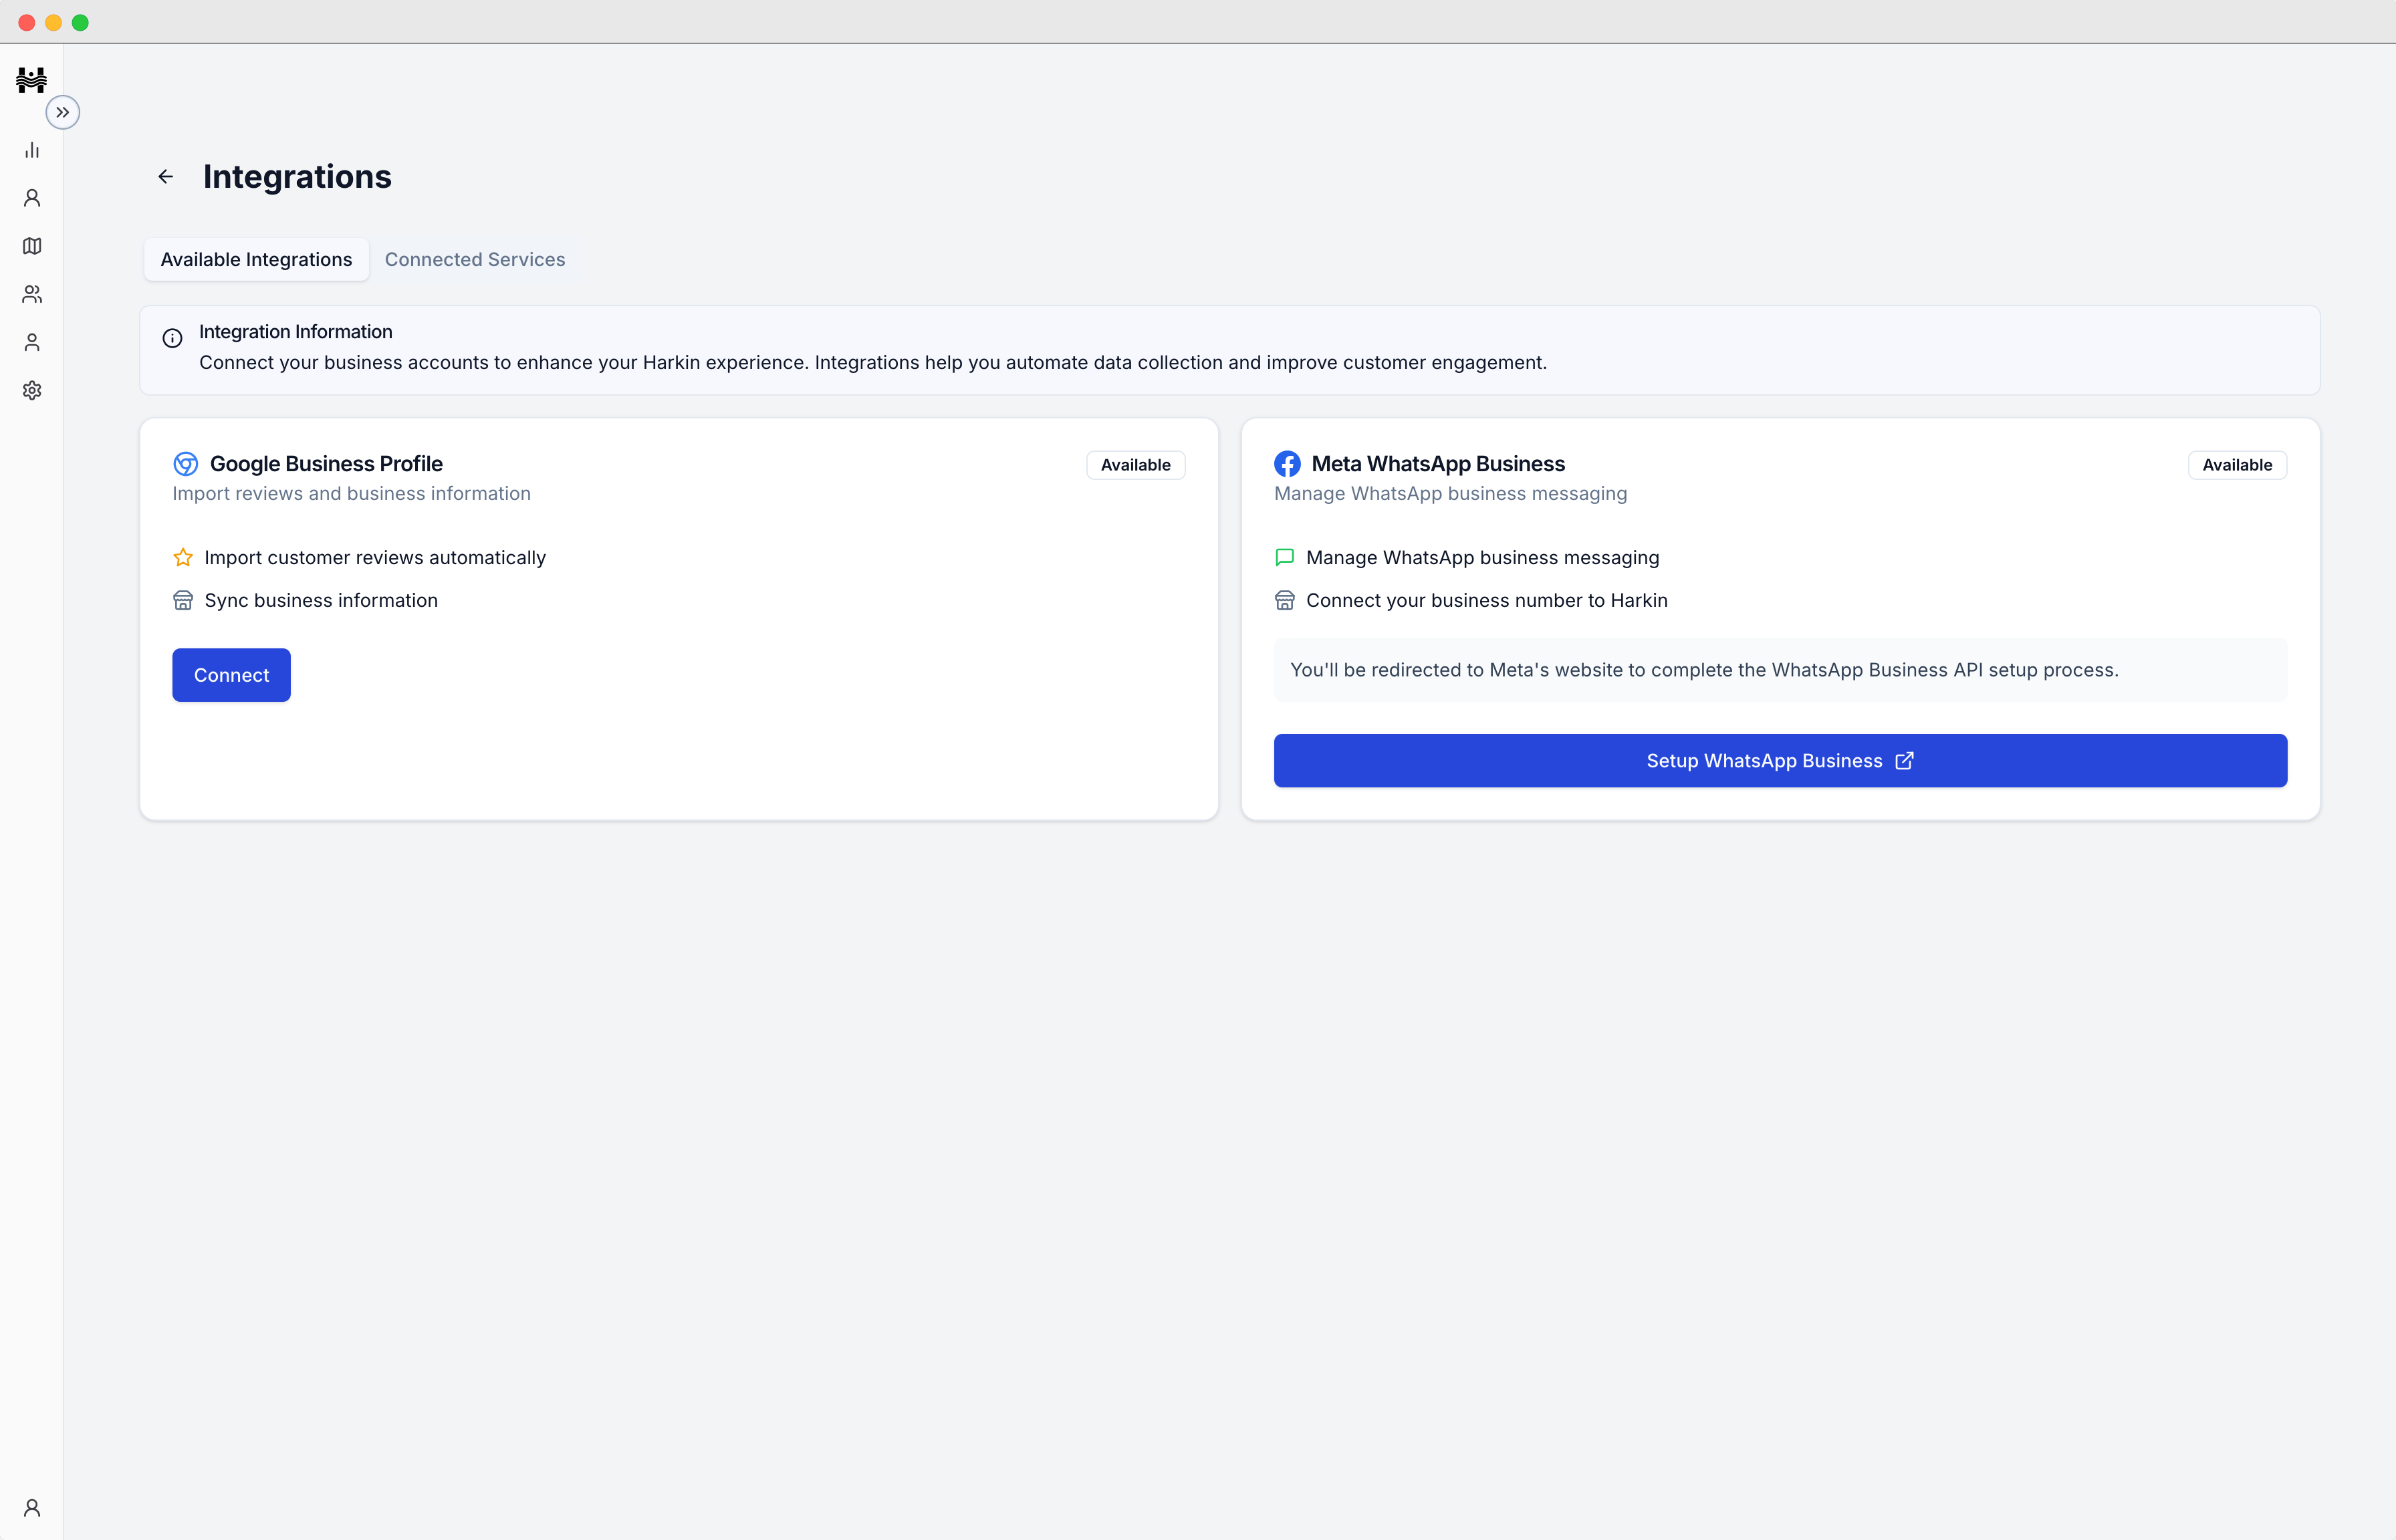Expand the collapsed sidebar with chevron button
The width and height of the screenshot is (2396, 1540).
[x=63, y=112]
